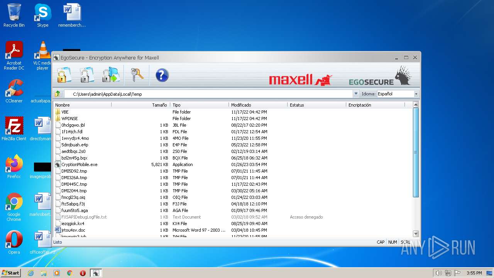Open Opera desktop shortcut
This screenshot has height=278, width=494.
click(x=14, y=242)
